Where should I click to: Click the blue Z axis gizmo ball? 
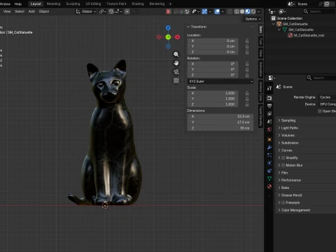(168, 28)
